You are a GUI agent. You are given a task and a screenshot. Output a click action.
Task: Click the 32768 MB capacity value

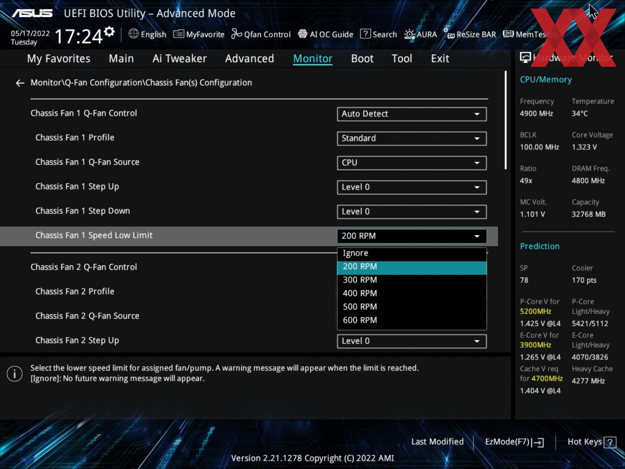(x=588, y=214)
